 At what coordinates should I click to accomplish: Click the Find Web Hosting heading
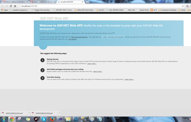coord(53,77)
